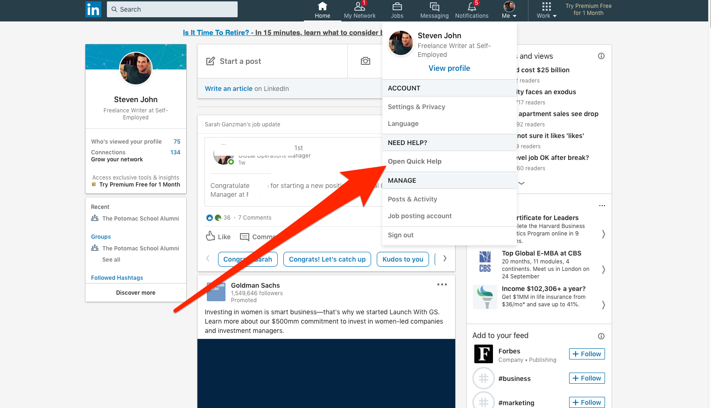This screenshot has width=711, height=408.
Task: Click the Search input field
Action: click(x=172, y=9)
